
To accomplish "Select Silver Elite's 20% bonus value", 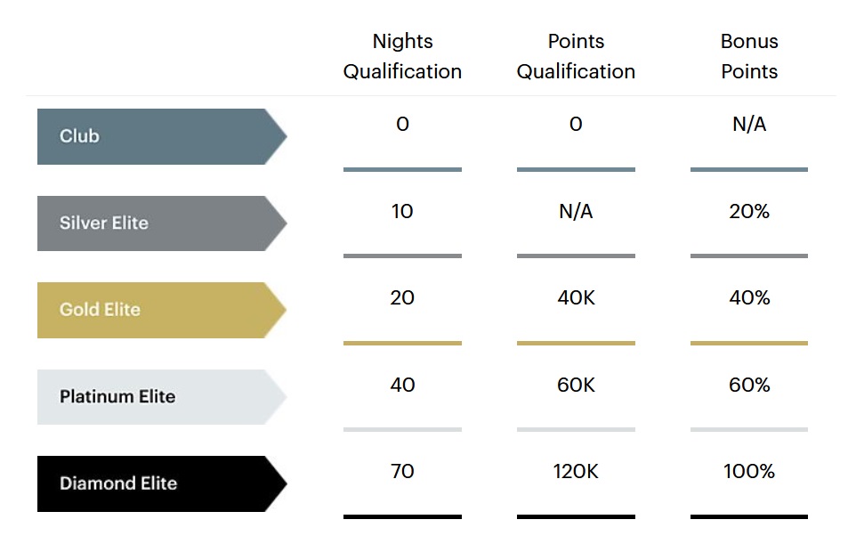I will pyautogui.click(x=749, y=211).
